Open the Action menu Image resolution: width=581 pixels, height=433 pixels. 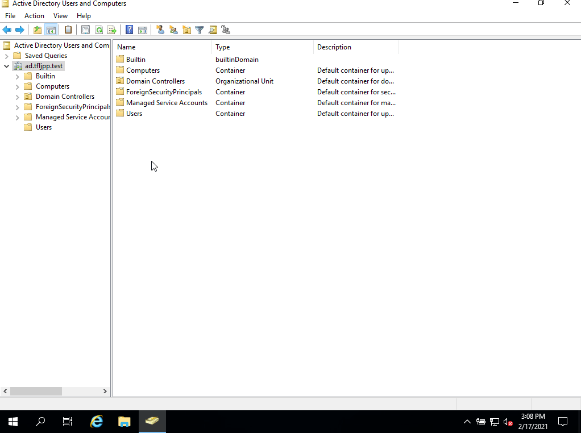pos(34,16)
